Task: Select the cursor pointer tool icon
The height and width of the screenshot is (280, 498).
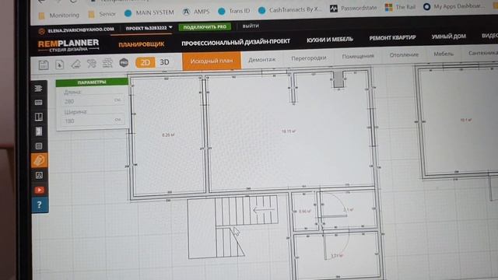Action: click(59, 65)
